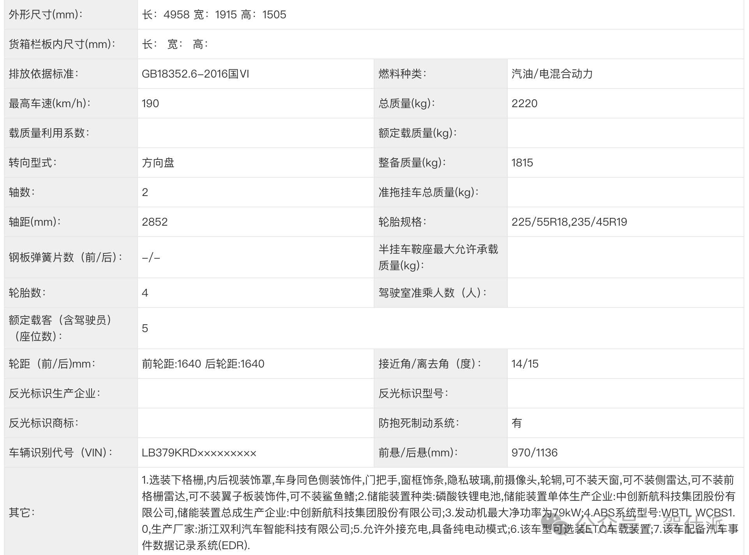Image resolution: width=749 pixels, height=555 pixels.
Task: Click the 最高车速 value 190
Action: coord(150,103)
